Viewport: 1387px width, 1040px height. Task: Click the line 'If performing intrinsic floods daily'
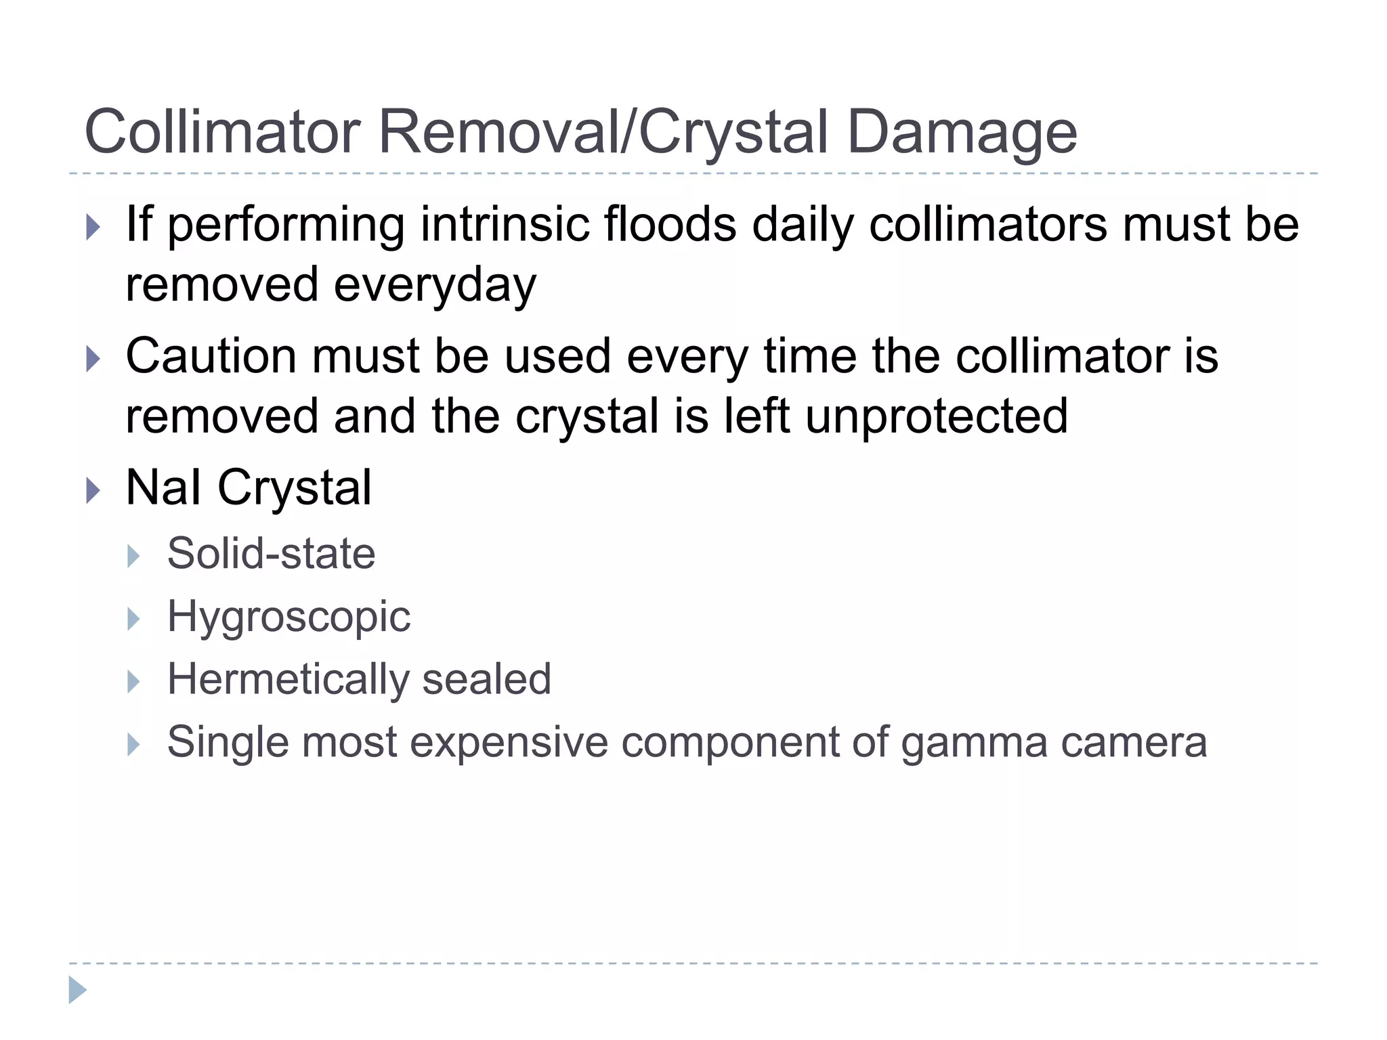711,224
